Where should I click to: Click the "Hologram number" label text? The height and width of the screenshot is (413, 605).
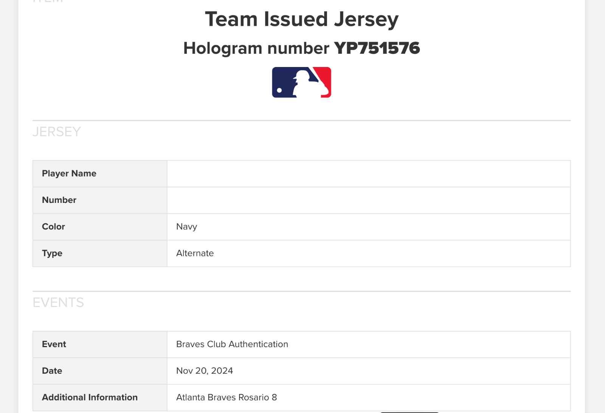256,48
